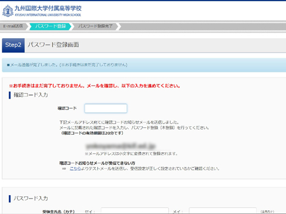
Task: Click the 九州国際大学付属高等学校 header title
Action: (x=48, y=9)
